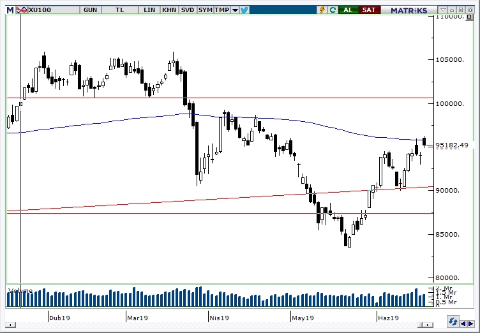Click the 85000 price axis label
Image resolution: width=480 pixels, height=333 pixels.
[448, 235]
